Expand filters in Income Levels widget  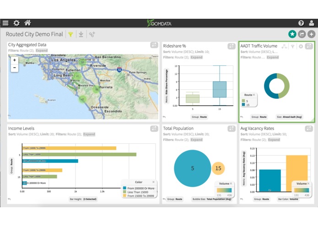[x=89, y=134]
